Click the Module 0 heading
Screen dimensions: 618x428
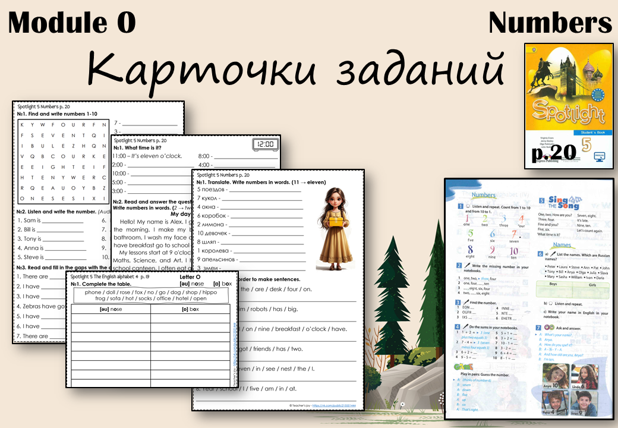(72, 23)
